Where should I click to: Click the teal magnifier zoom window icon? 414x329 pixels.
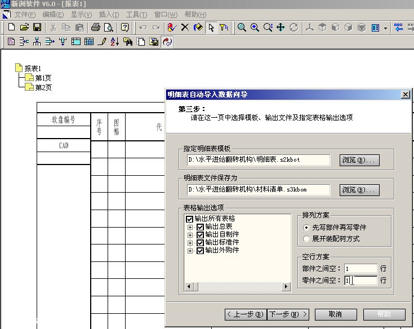(242, 28)
